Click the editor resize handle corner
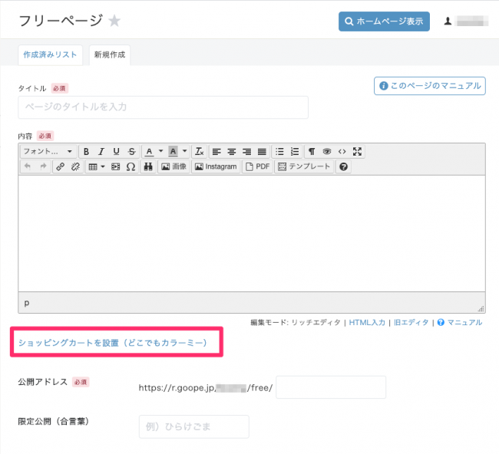The image size is (499, 454). click(481, 308)
